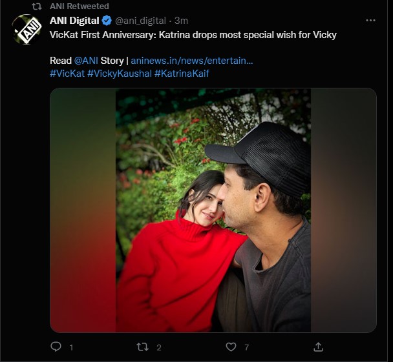Follow the @ANI mention link
This screenshot has height=362, width=393.
point(85,61)
